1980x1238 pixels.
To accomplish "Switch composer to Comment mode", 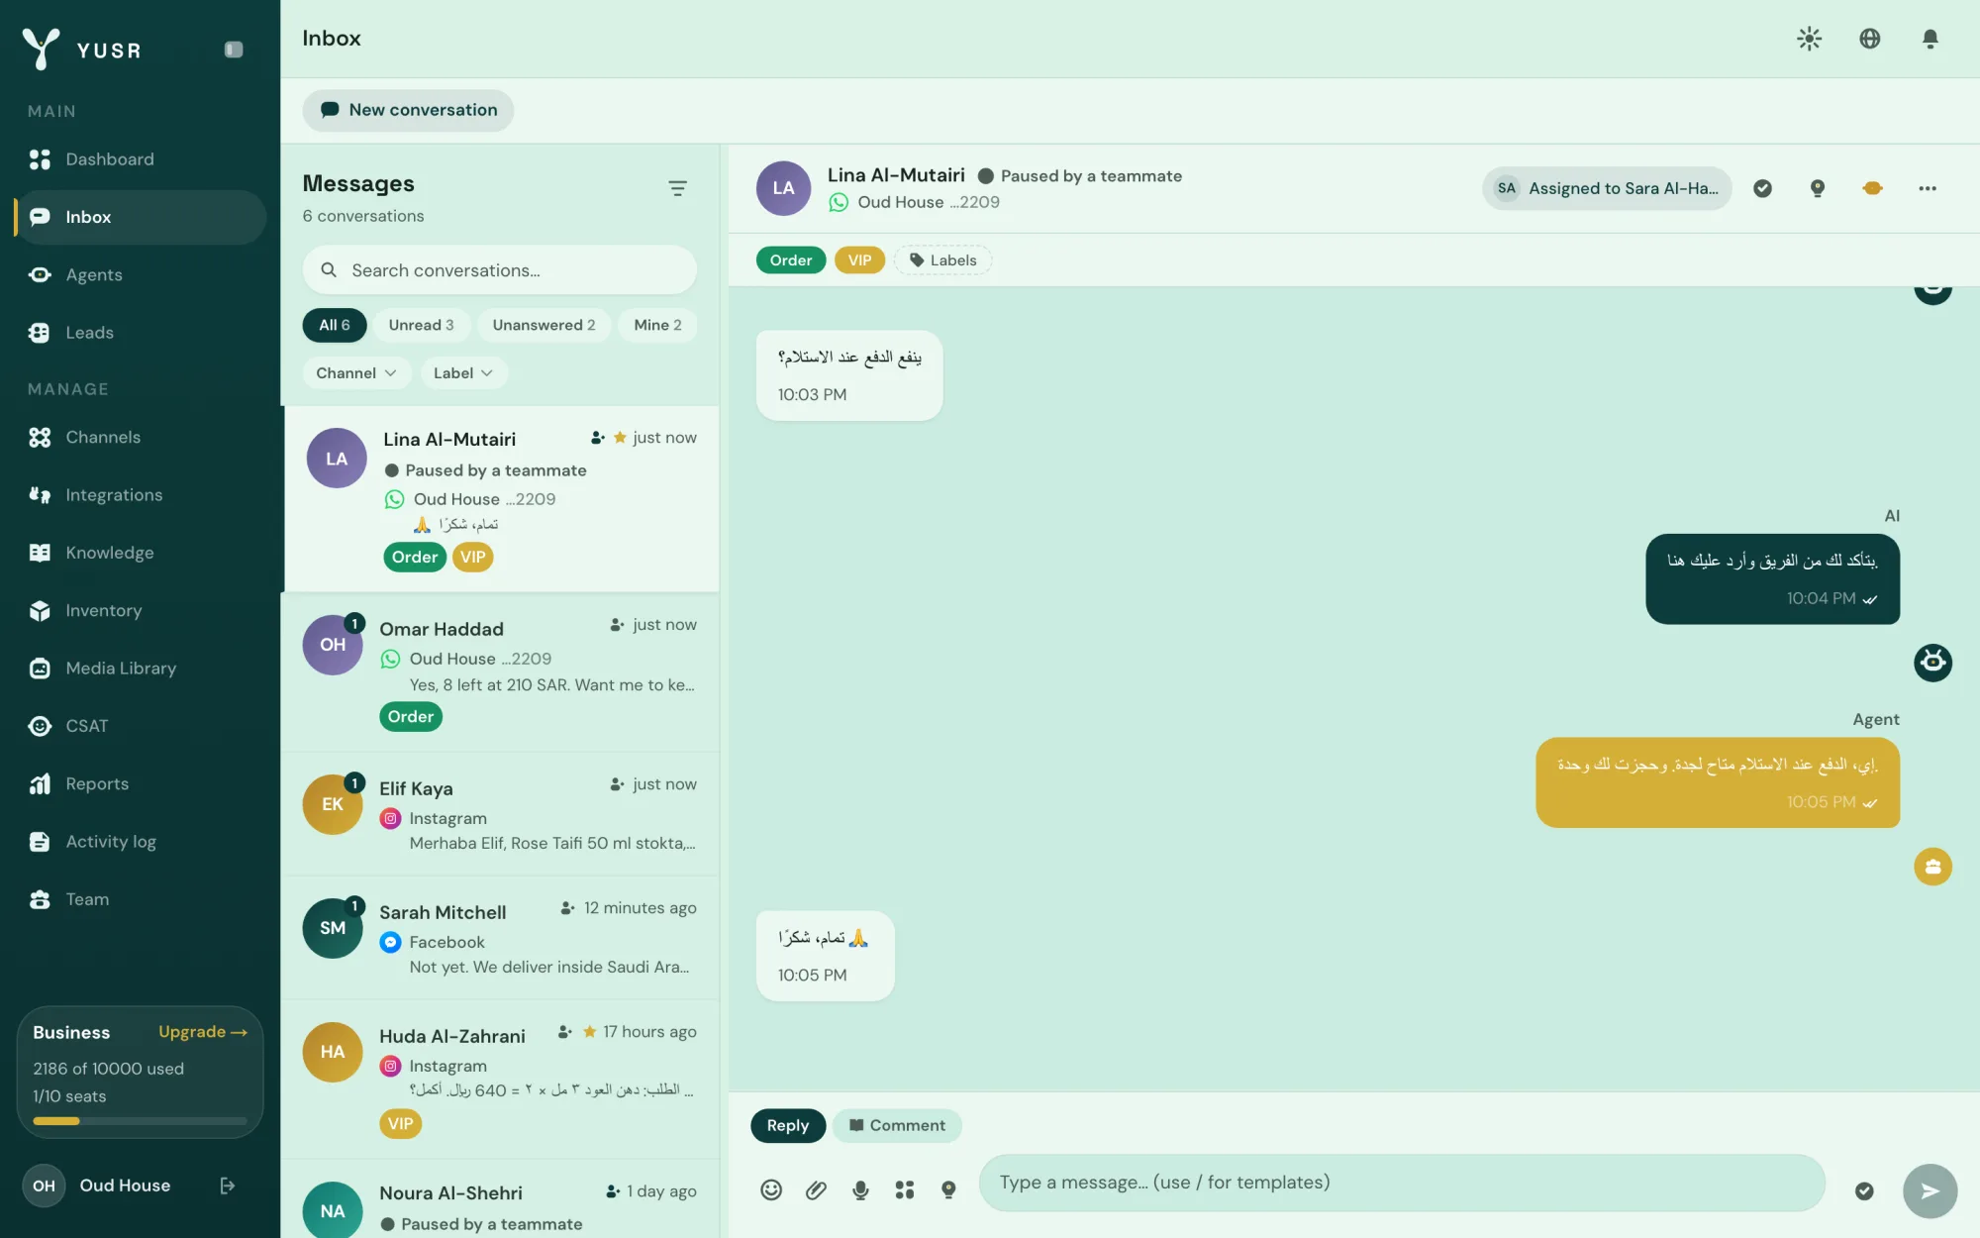I will point(897,1126).
